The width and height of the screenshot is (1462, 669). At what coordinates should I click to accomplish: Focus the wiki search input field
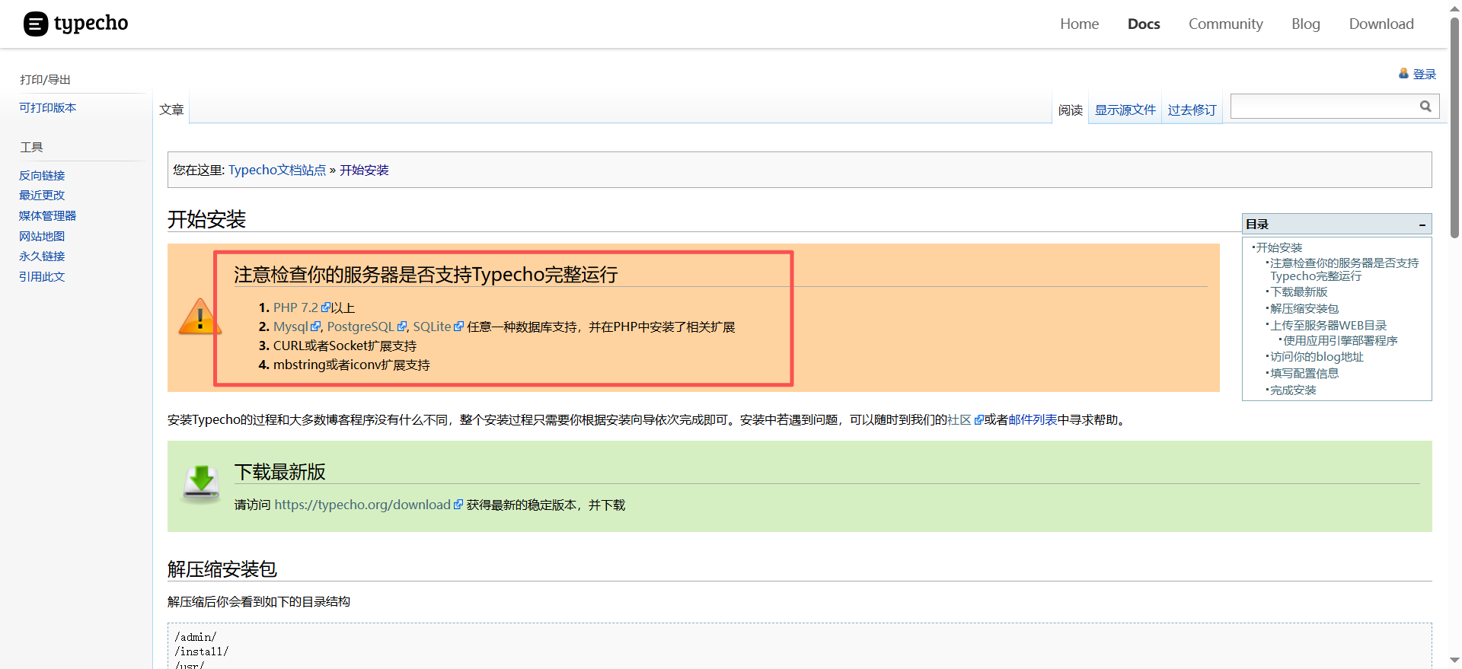(1323, 107)
